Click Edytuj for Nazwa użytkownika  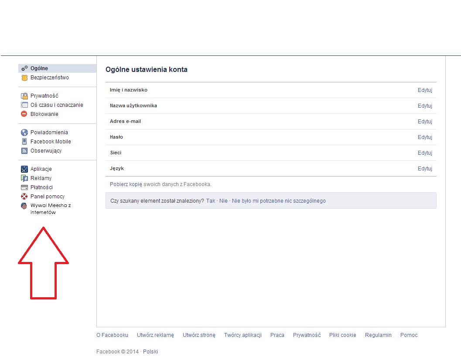pyautogui.click(x=425, y=106)
